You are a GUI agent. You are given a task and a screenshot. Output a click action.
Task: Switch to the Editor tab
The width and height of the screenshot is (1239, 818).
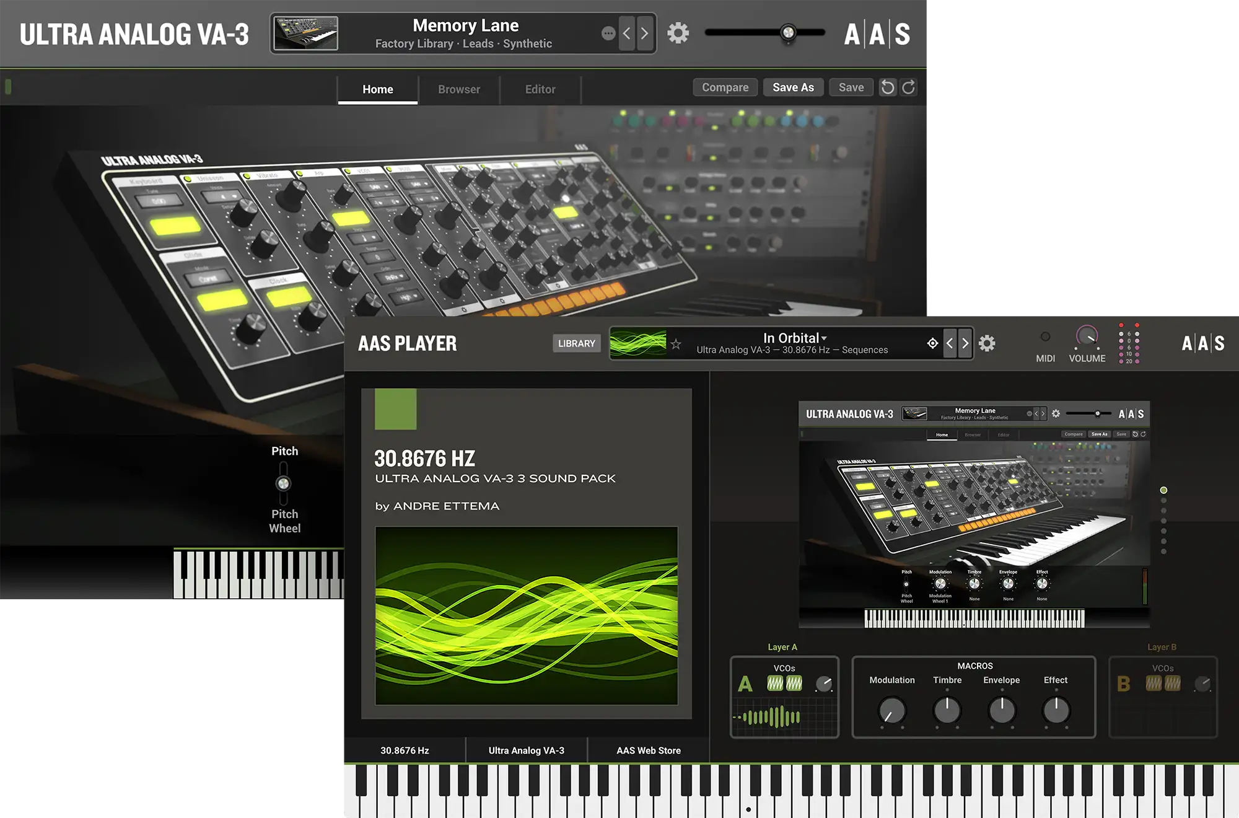[x=540, y=89]
